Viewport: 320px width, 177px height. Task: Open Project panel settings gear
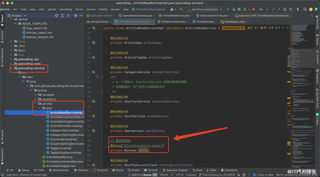pyautogui.click(x=75, y=16)
